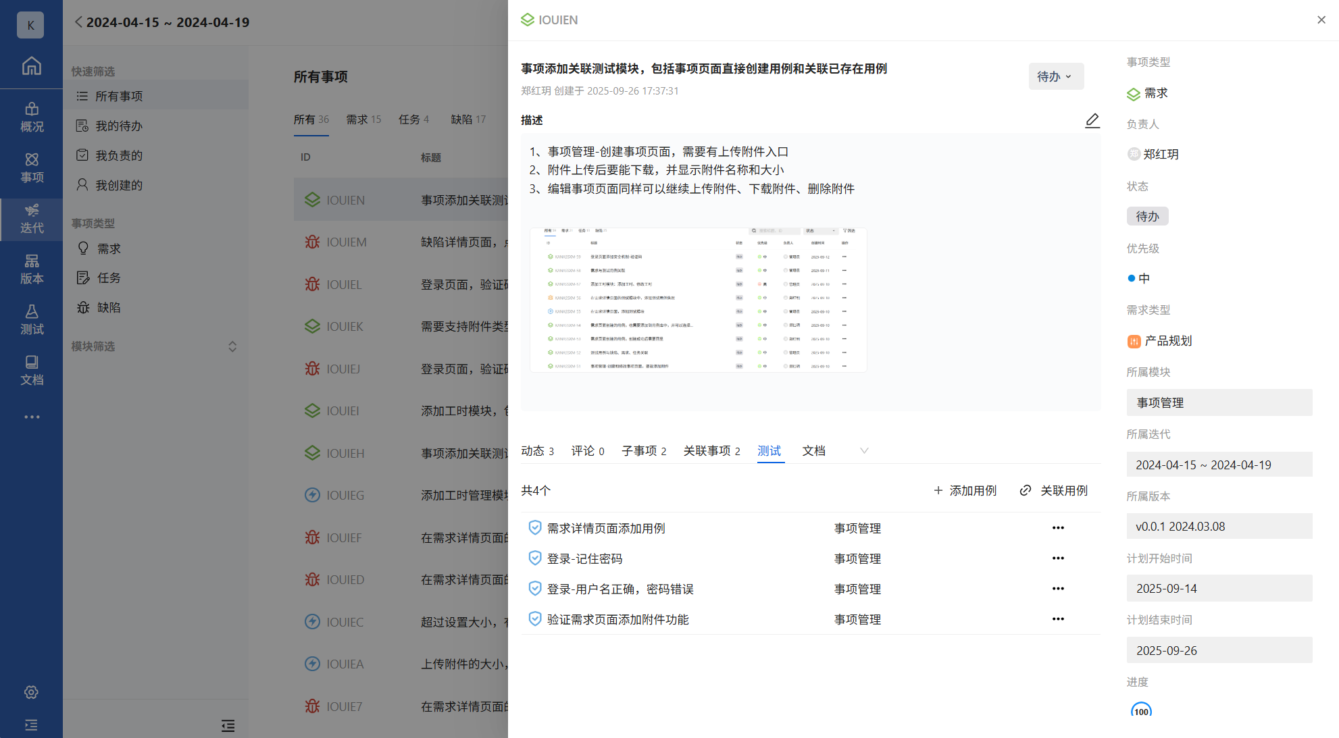Screen dimensions: 1339x738
Task: Expand the 模块筛选 section
Action: (232, 346)
